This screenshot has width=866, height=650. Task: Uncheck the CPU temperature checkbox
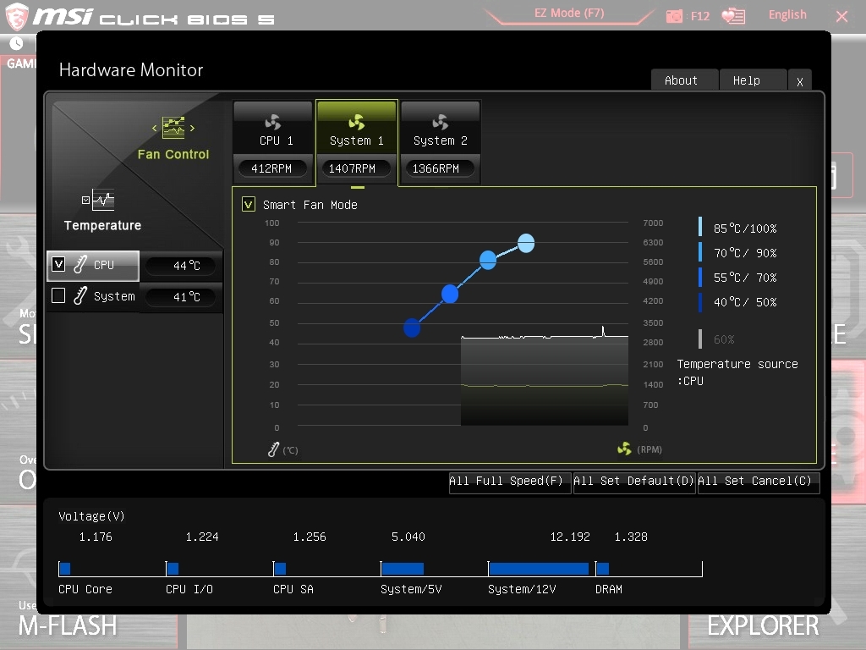click(x=58, y=265)
